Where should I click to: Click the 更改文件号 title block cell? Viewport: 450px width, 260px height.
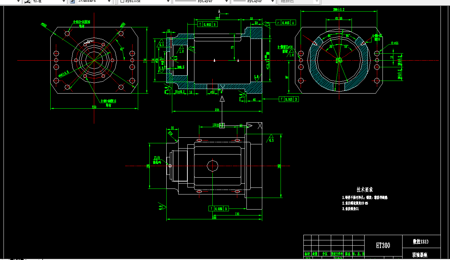pyautogui.click(x=337, y=254)
